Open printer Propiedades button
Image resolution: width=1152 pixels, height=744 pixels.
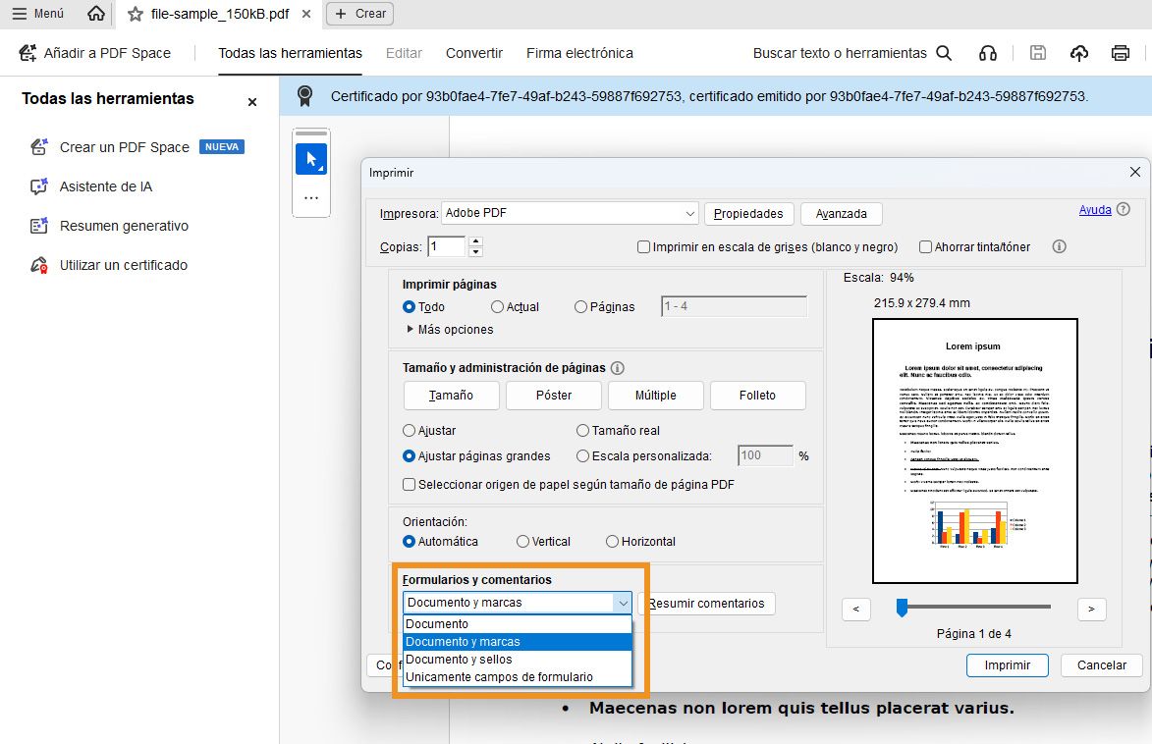coord(748,214)
